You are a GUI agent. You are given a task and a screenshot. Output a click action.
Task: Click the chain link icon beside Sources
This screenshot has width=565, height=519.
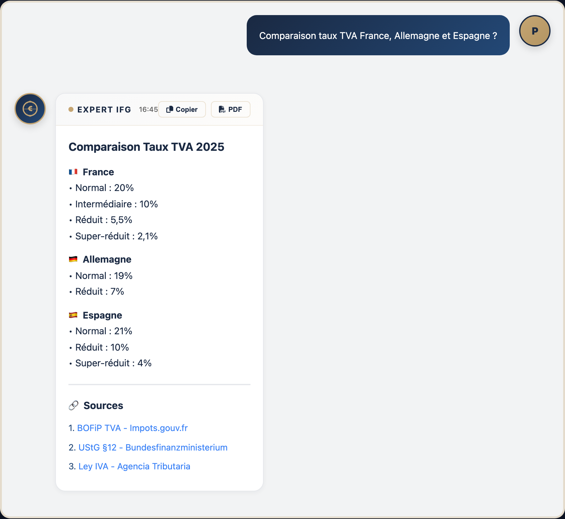[73, 406]
